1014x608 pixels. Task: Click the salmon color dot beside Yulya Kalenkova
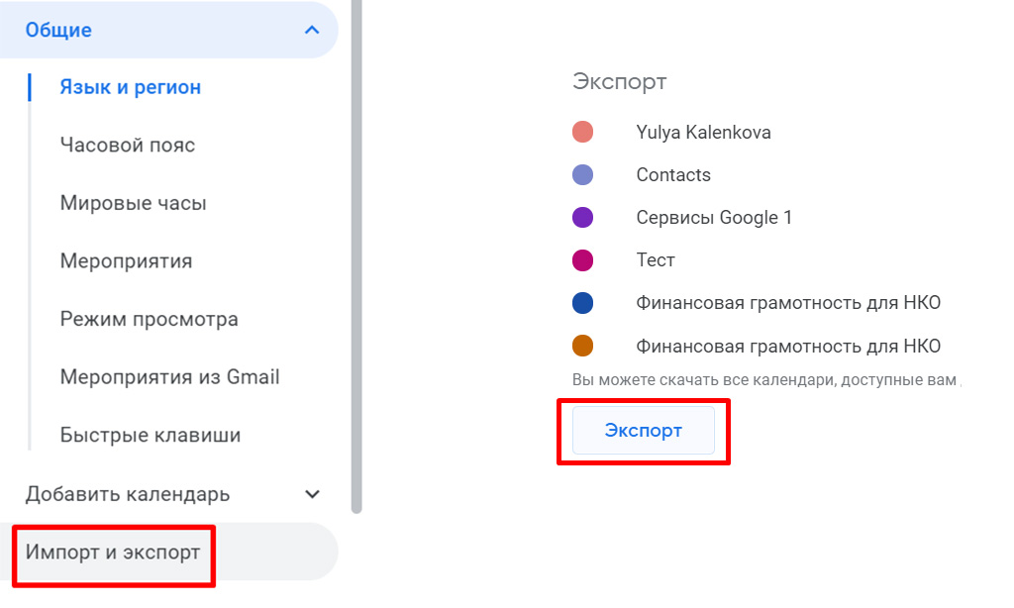coord(583,132)
